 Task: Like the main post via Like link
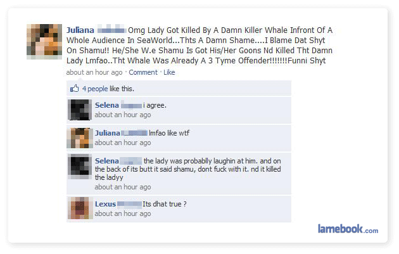tap(169, 72)
